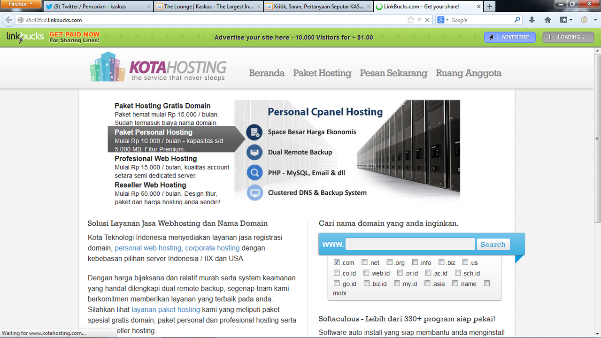Click into the www. domain name field

410,244
